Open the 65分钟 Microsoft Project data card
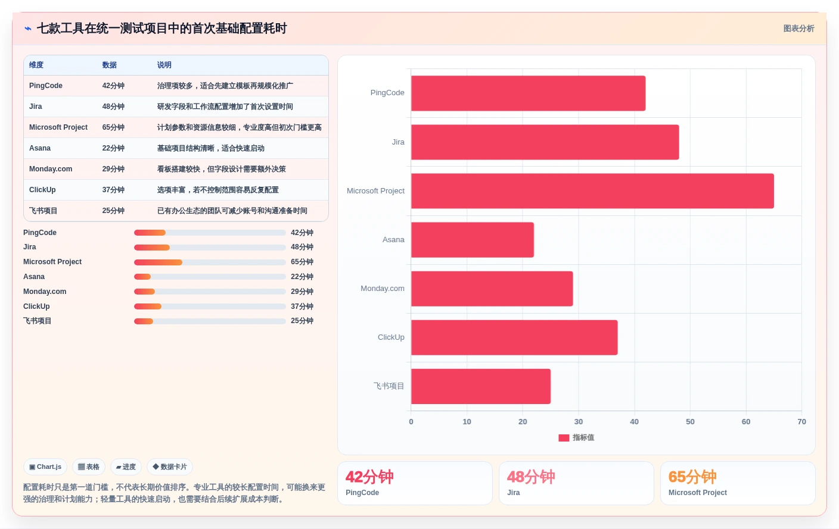Image resolution: width=839 pixels, height=529 pixels. click(x=738, y=483)
